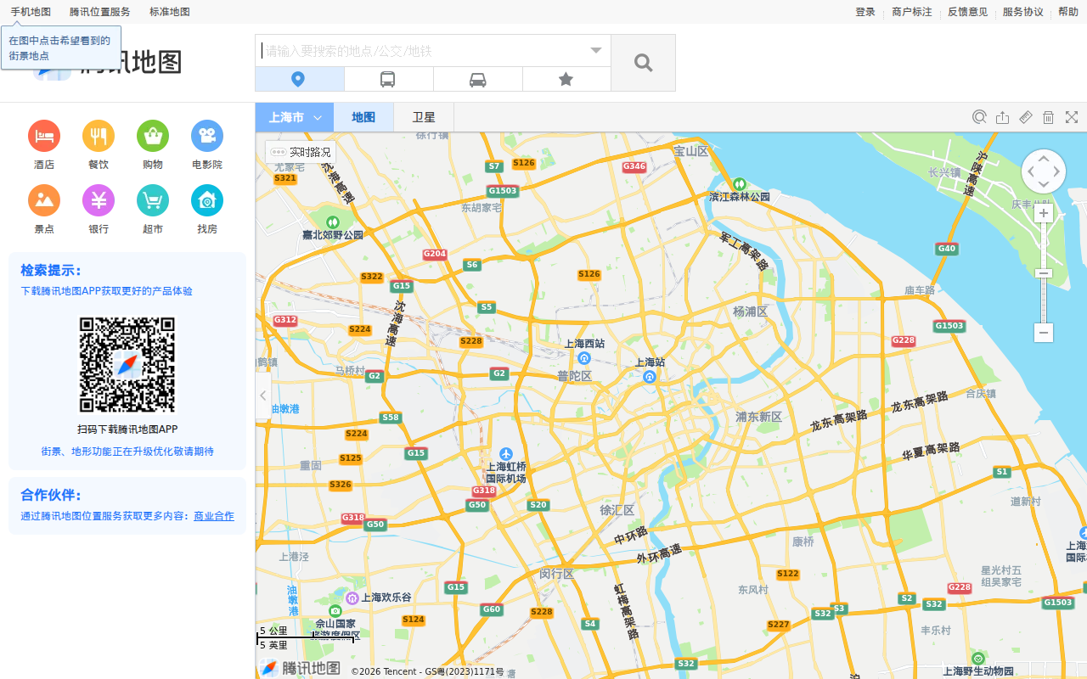This screenshot has height=679, width=1087.
Task: Click the share map icon
Action: (x=1002, y=117)
